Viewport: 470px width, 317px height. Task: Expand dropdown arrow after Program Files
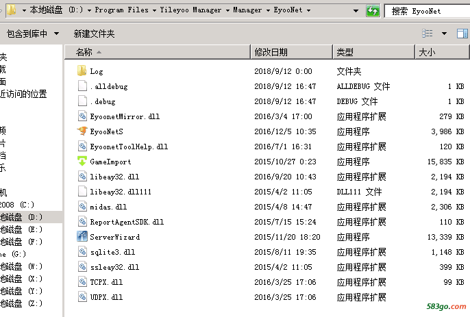tap(154, 10)
